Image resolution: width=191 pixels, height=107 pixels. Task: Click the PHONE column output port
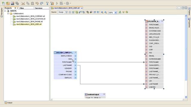tap(76, 72)
